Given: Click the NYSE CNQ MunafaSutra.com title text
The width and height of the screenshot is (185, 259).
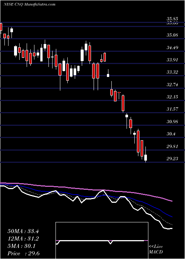Looking at the screenshot, I should click(x=29, y=4).
